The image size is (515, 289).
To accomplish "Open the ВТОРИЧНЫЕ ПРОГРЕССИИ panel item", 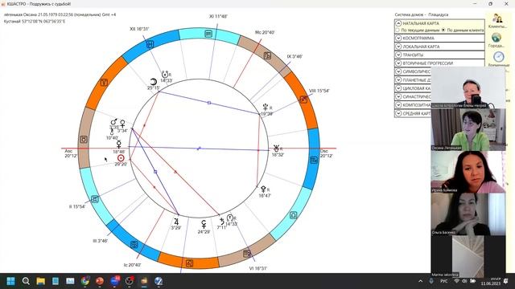I will click(x=439, y=63).
